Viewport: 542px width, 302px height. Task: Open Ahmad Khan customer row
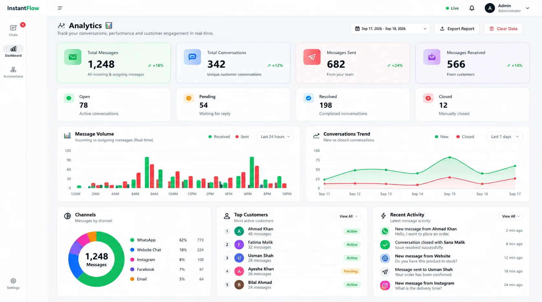click(x=292, y=231)
